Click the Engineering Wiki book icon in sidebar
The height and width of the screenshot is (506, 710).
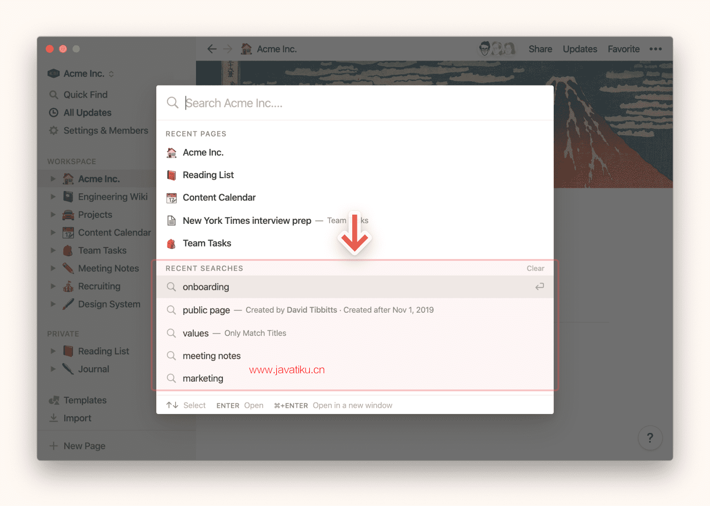pyautogui.click(x=68, y=197)
